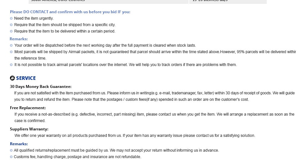
Task: Click bullet icon beside 'Need the item urgently'
Action: pyautogui.click(x=11, y=18)
